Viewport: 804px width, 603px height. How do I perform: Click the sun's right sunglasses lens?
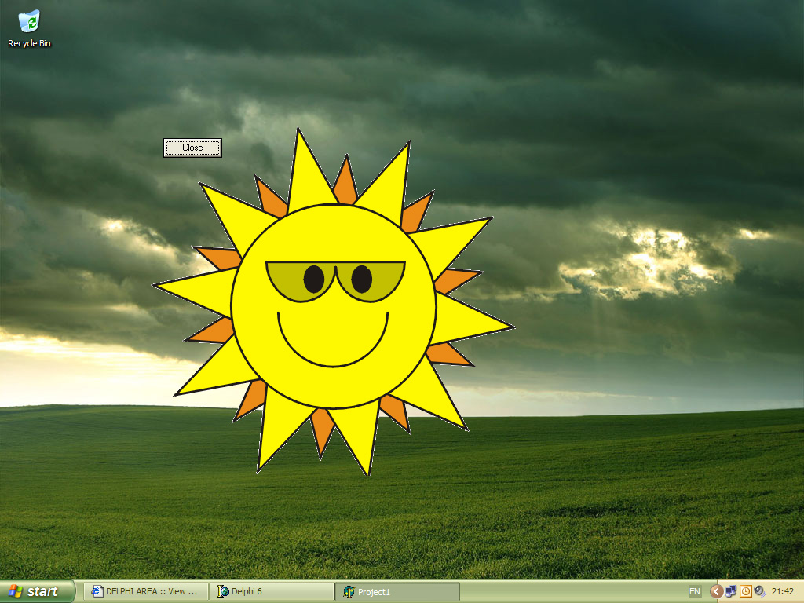(x=371, y=279)
